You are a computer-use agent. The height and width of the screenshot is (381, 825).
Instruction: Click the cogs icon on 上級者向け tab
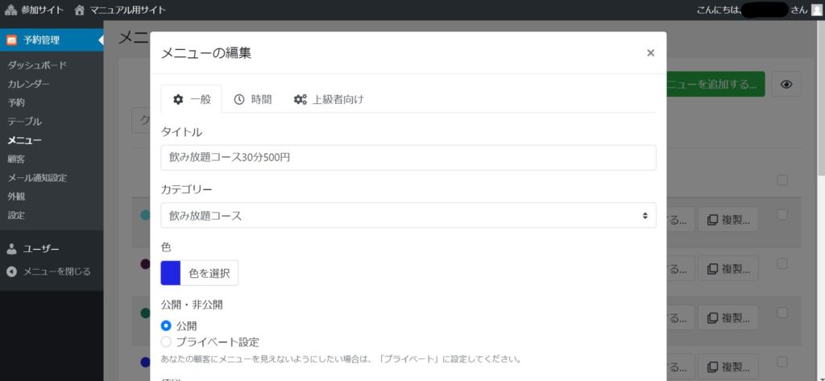click(301, 99)
